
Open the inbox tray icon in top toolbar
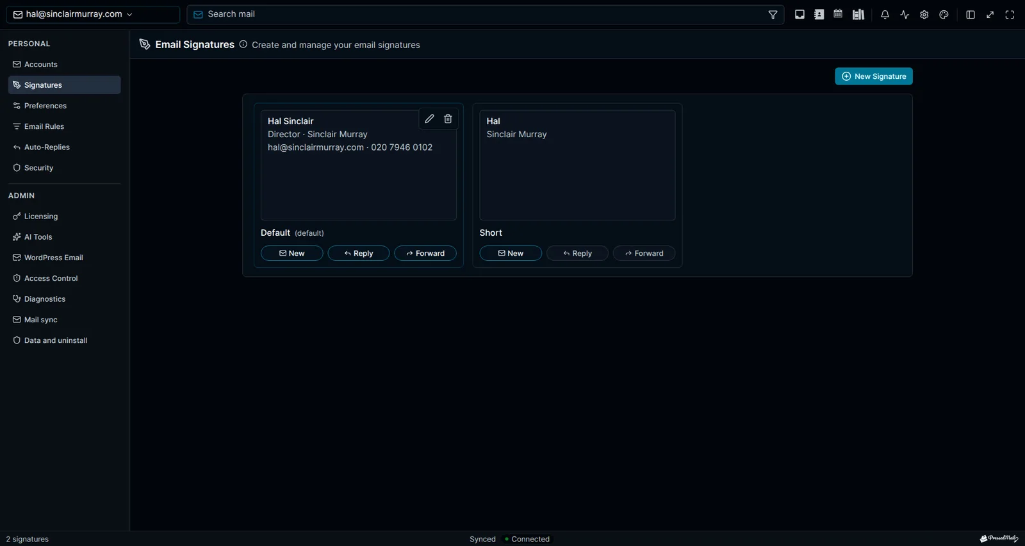[x=799, y=14]
